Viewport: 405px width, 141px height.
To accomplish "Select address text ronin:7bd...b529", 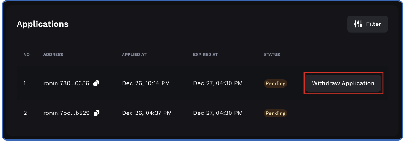I will click(66, 113).
